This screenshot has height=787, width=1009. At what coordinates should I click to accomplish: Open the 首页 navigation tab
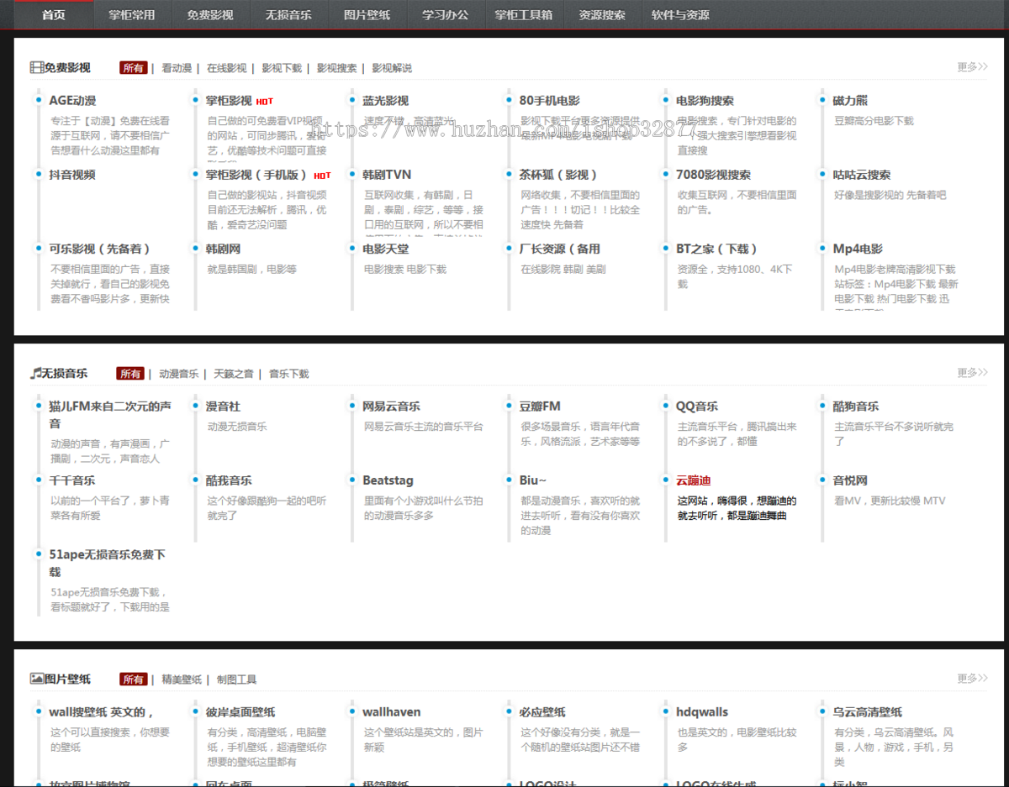pyautogui.click(x=54, y=15)
